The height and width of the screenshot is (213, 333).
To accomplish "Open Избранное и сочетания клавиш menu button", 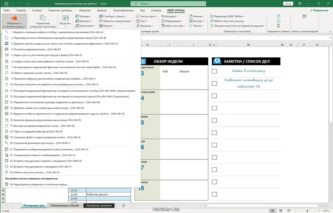I will coord(14,22).
